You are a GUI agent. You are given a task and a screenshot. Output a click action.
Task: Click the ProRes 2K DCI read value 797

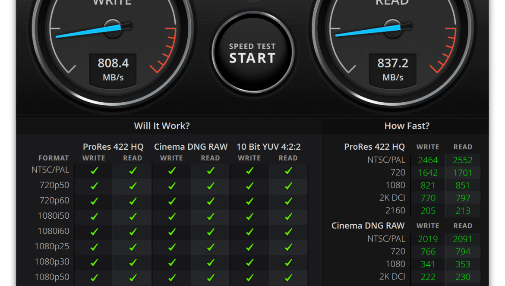point(463,198)
